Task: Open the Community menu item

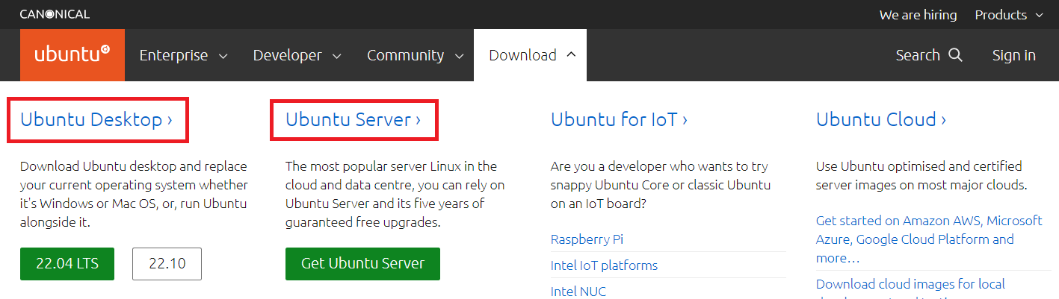Action: (416, 55)
